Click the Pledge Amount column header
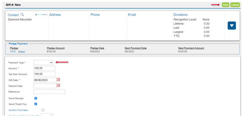This screenshot has height=118, width=244. click(56, 48)
